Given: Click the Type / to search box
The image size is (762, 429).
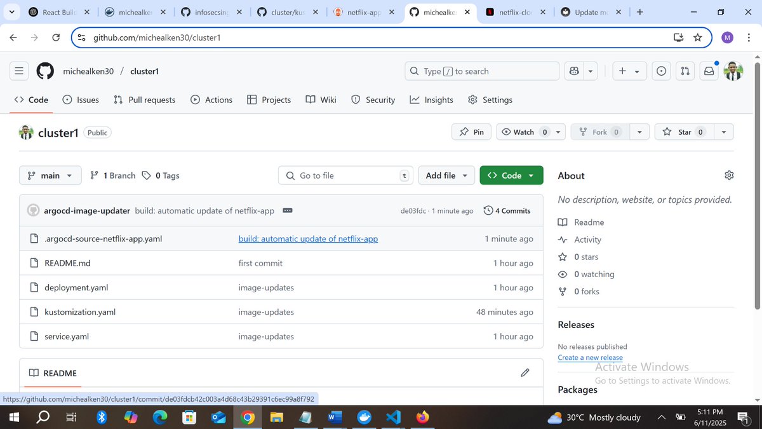Looking at the screenshot, I should point(482,71).
